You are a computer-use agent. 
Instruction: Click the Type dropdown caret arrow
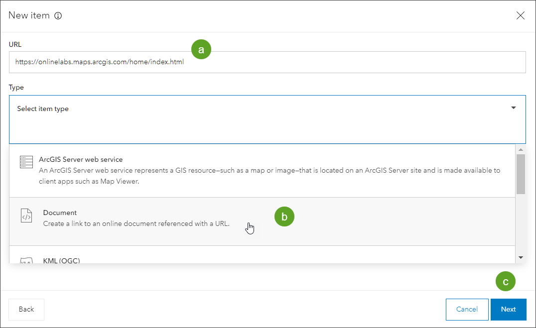pyautogui.click(x=514, y=108)
